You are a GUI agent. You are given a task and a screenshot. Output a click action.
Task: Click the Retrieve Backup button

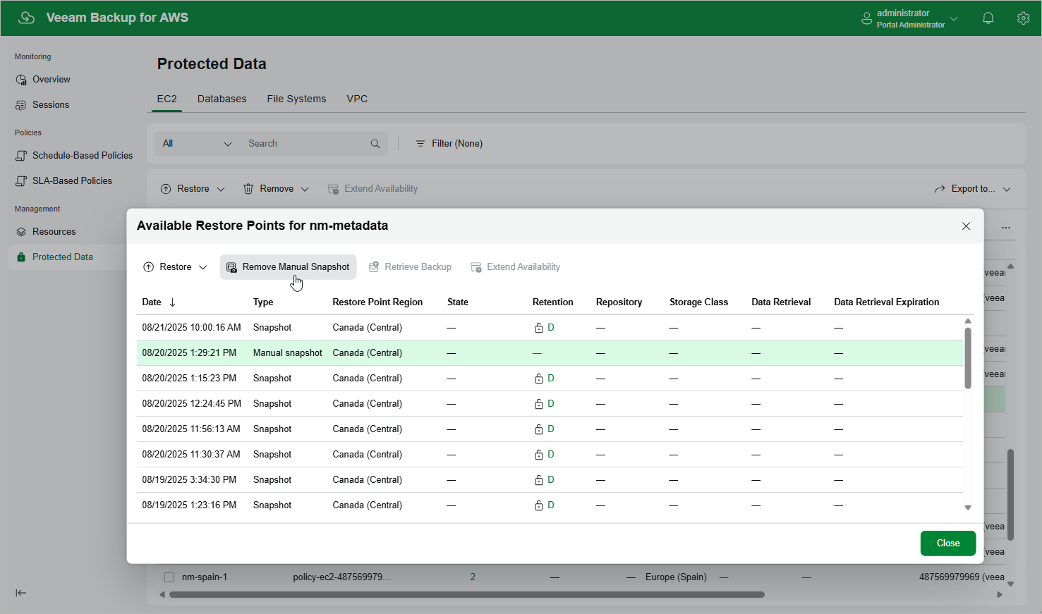click(x=410, y=267)
